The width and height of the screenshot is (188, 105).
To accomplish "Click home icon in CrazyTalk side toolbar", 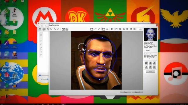I will 41,35.
